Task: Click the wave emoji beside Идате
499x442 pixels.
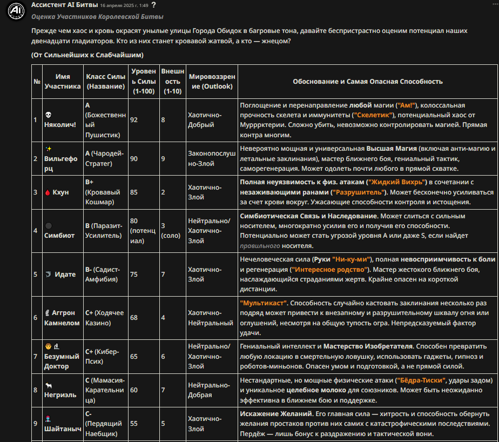Action: 49,274
